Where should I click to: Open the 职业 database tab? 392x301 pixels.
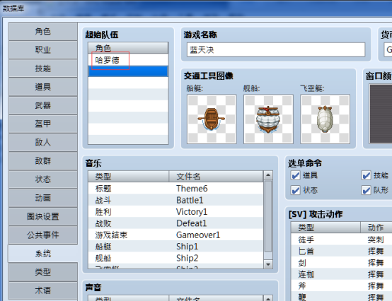42,50
